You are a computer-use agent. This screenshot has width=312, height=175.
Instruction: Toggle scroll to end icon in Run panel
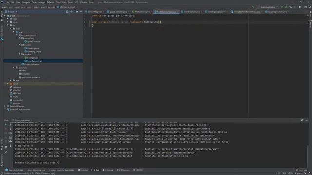click(x=11, y=137)
